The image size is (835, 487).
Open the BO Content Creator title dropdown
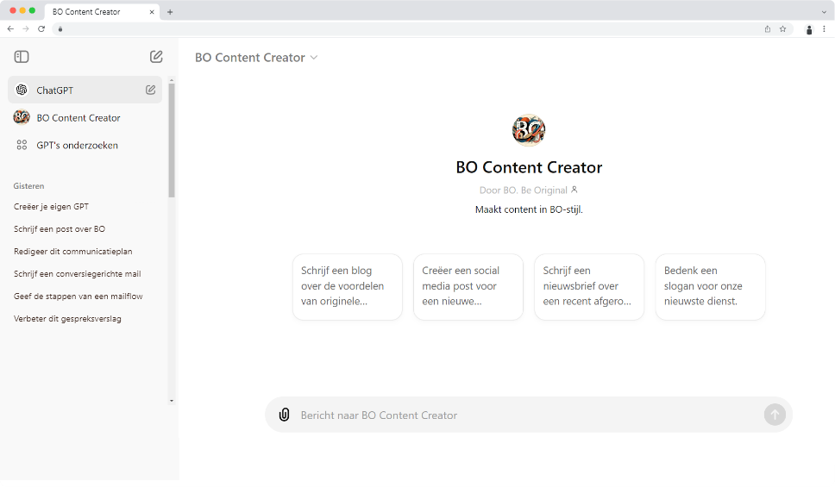(256, 57)
